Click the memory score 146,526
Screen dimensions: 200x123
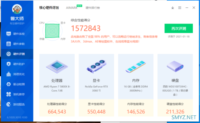pos(136,112)
